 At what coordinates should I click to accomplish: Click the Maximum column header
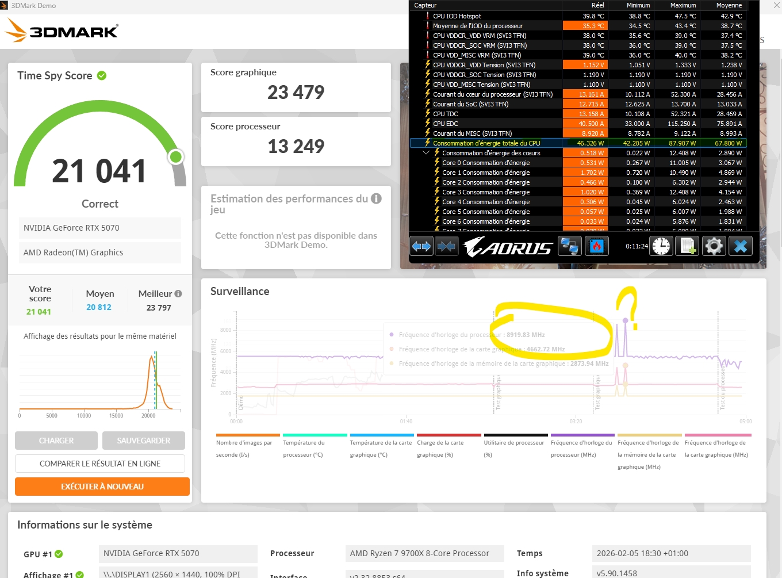[683, 5]
